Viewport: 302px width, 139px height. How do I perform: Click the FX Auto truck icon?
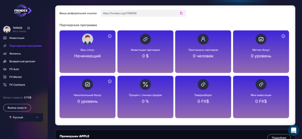[x=5, y=69]
